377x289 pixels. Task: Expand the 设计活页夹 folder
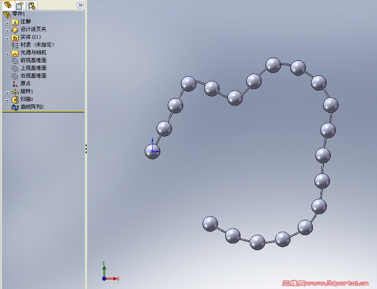(x=7, y=31)
